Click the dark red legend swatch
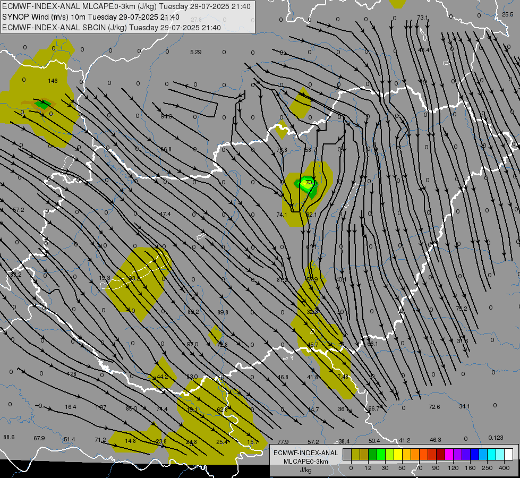The width and height of the screenshot is (520, 478). 441,455
